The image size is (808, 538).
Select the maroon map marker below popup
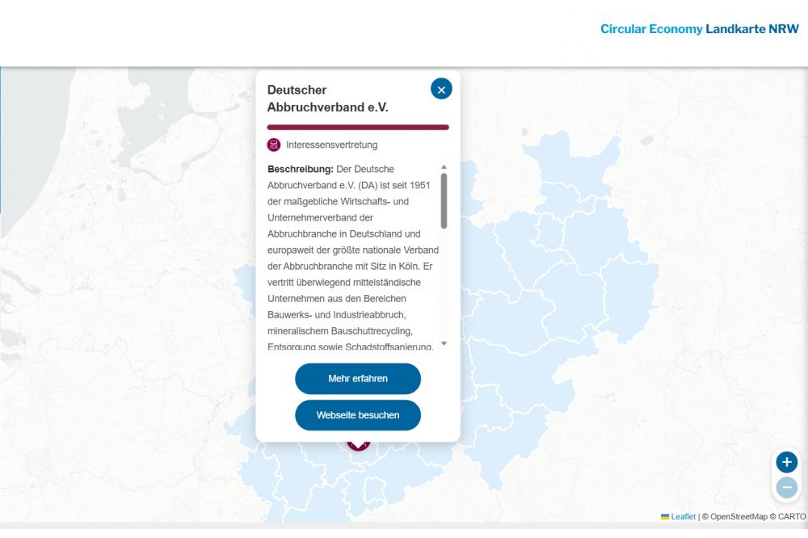coord(358,444)
